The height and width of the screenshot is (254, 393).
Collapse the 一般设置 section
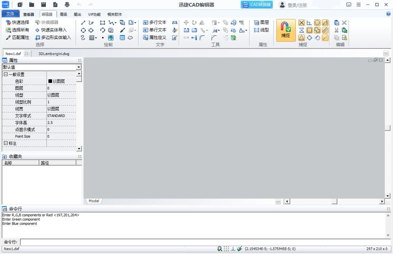pos(5,75)
